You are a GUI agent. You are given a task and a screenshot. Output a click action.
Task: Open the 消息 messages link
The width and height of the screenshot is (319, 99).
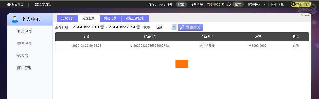[x=280, y=4]
